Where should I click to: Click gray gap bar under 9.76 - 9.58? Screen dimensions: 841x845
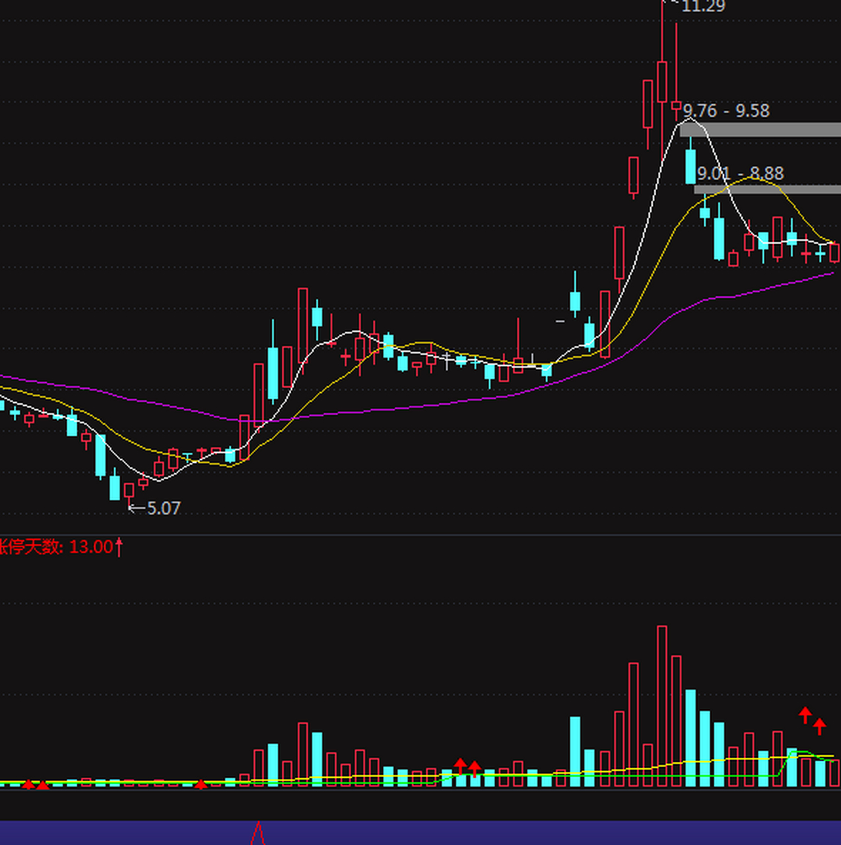(x=760, y=129)
